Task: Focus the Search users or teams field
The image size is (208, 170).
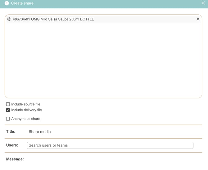Action: pos(110,145)
